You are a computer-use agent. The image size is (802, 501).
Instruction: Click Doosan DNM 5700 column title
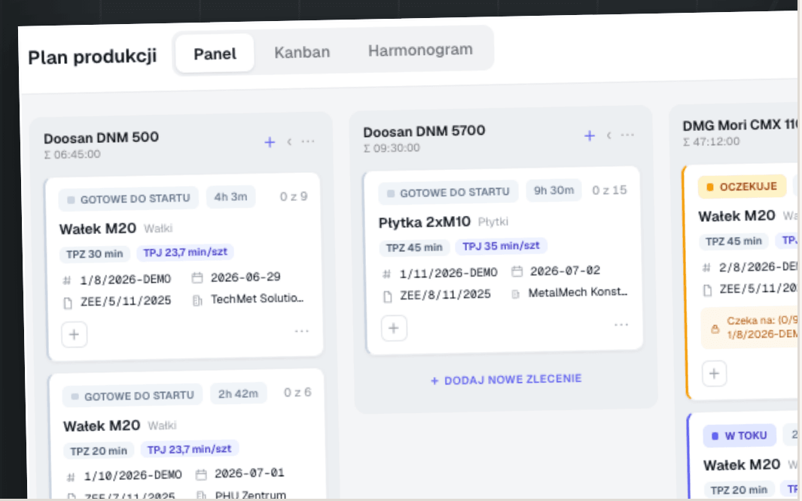click(x=424, y=131)
